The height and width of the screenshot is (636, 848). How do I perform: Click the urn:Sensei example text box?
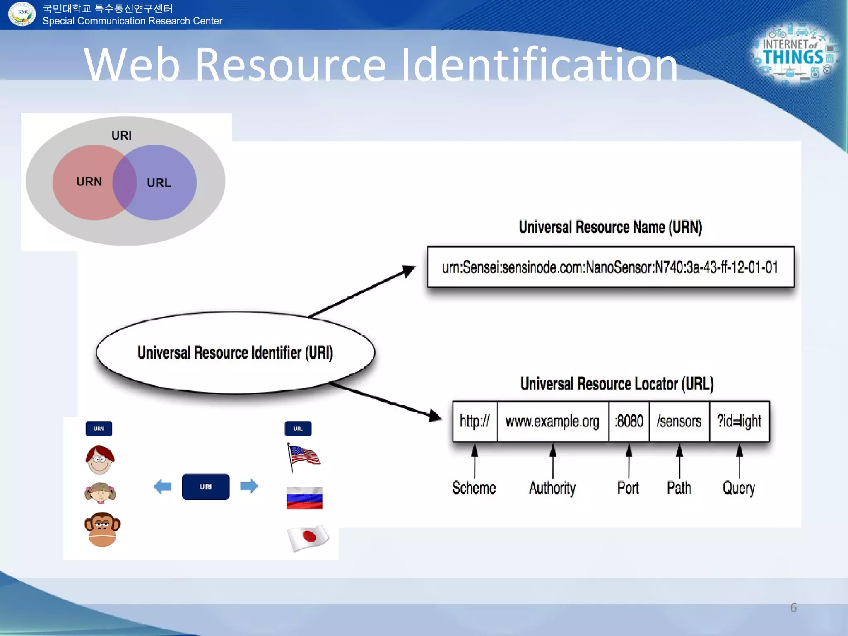click(610, 267)
